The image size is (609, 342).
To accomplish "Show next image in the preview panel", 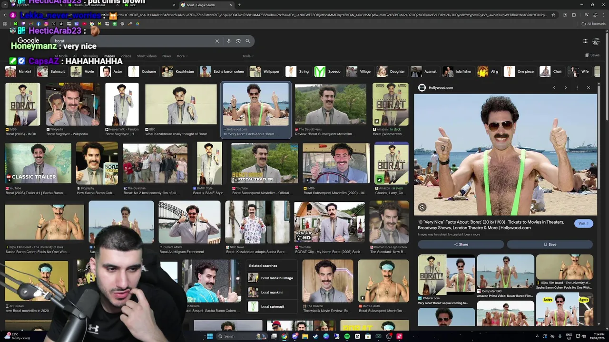I will tap(565, 87).
